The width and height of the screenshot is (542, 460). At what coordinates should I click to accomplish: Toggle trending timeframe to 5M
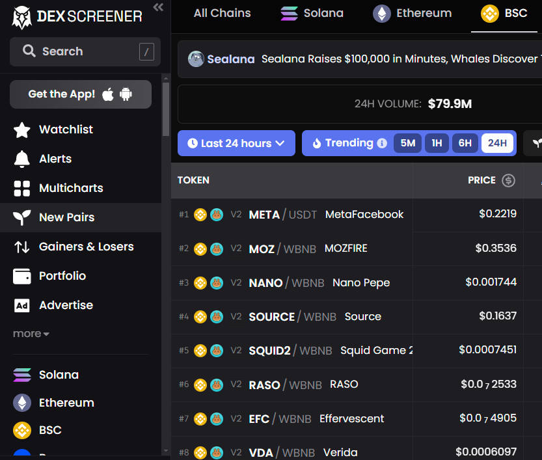pyautogui.click(x=407, y=143)
